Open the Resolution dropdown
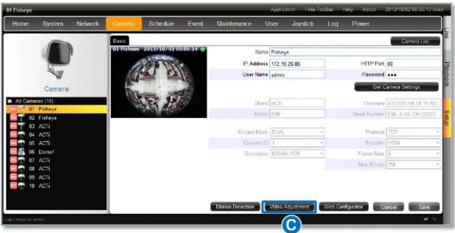455x233 pixels. coord(297,153)
